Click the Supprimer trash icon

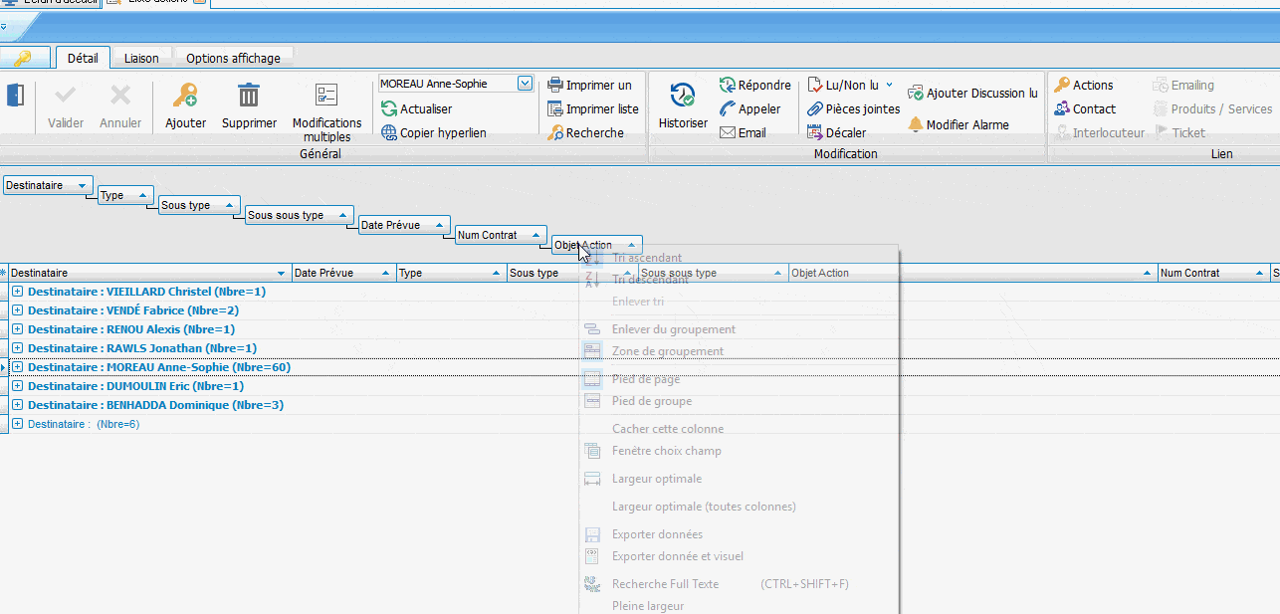249,97
